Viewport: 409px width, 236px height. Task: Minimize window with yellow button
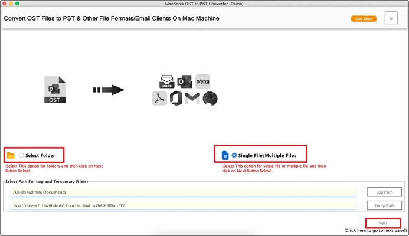[x=11, y=4]
